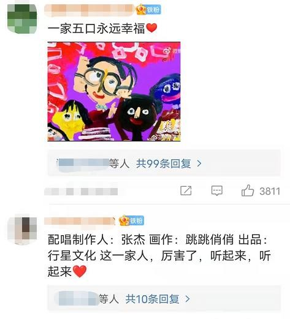
Task: Open the family painting image thumbnail
Action: click(x=114, y=91)
